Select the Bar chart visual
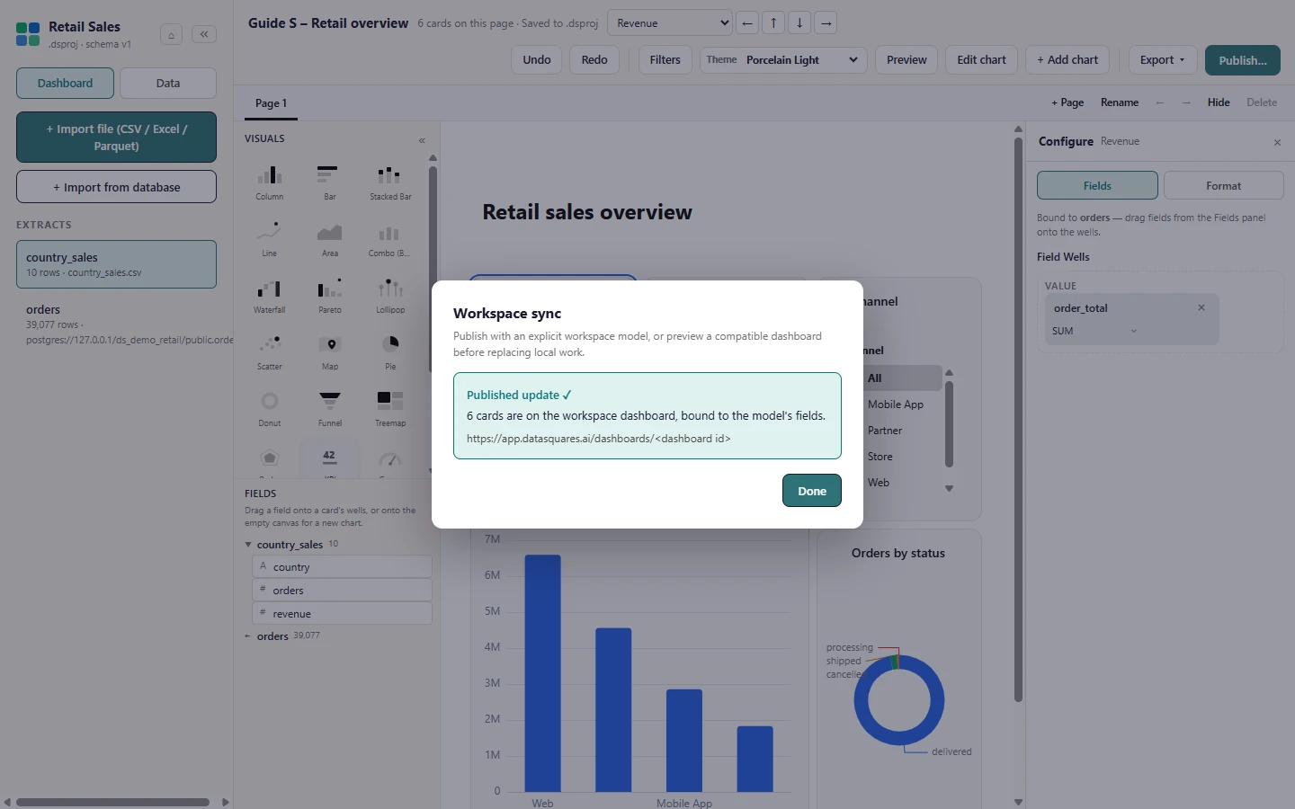Screen dimensions: 1295x809 click(329, 182)
